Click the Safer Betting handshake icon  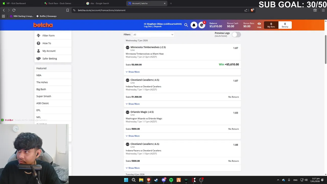[x=39, y=59]
